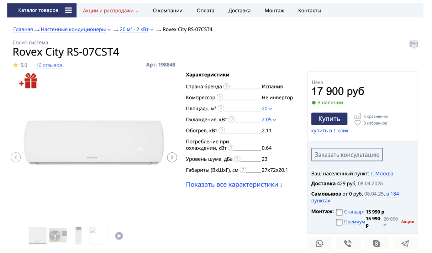Open help for Страна бренда

tap(226, 86)
